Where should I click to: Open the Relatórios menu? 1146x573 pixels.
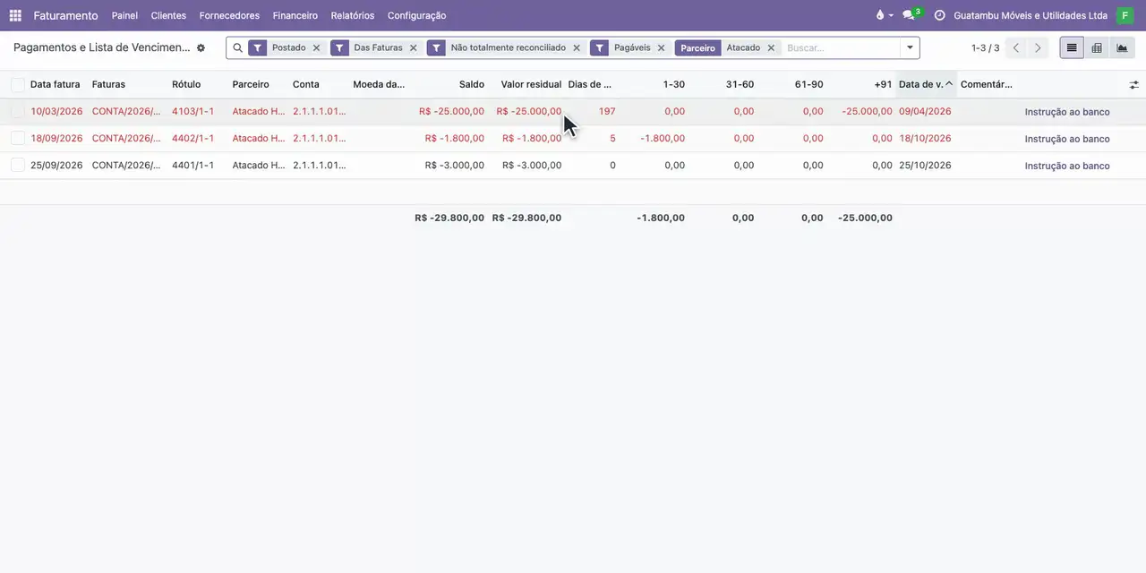point(353,15)
